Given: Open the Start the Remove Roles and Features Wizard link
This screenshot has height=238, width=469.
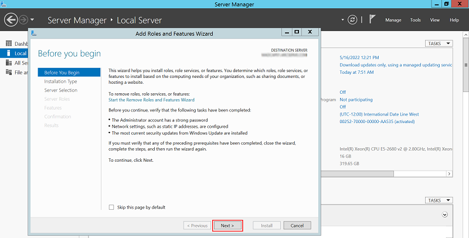Looking at the screenshot, I should 151,100.
